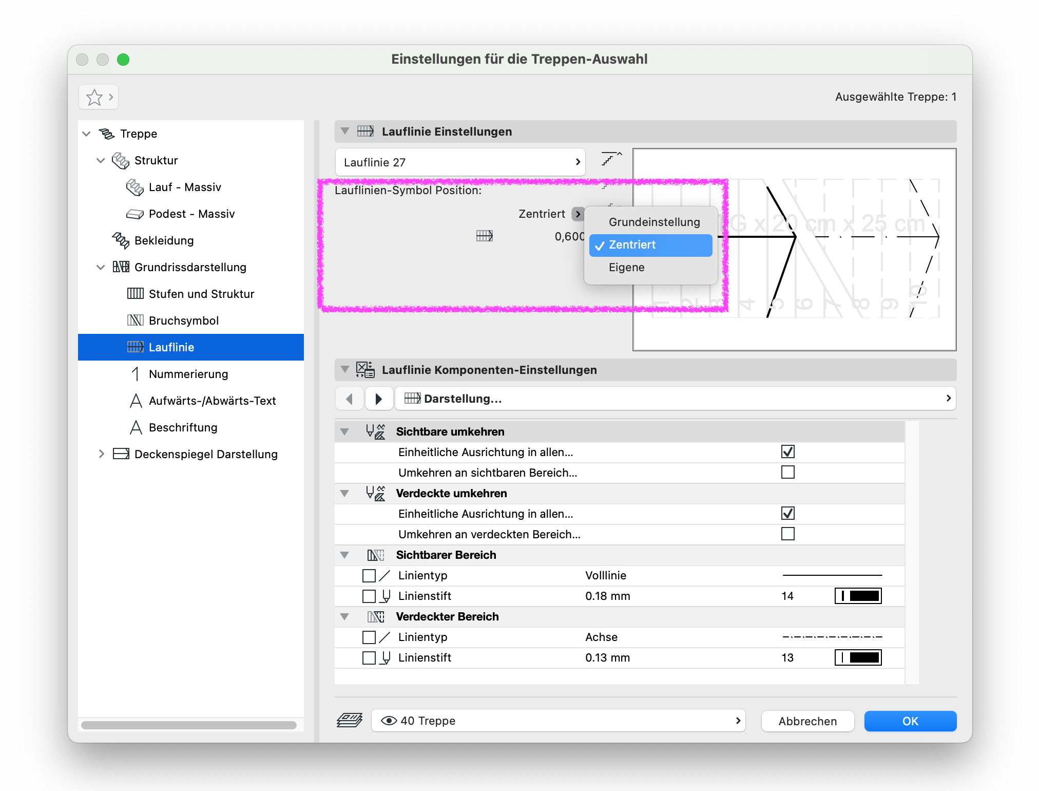Click the pen 14 color swatch

pos(858,596)
